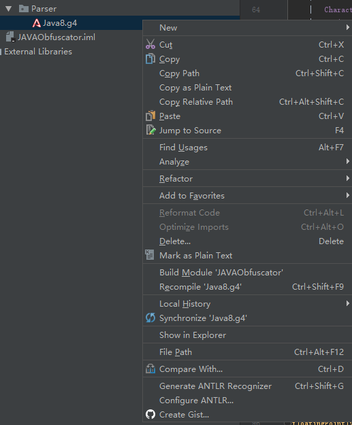Screen dimensions: 352x425
Task: Click the Paste clipboard icon
Action: pyautogui.click(x=150, y=116)
